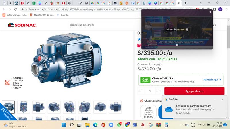Open TRADUCTOR de Ca... bookmark
Screen dimensions: 230x129
coord(42,15)
